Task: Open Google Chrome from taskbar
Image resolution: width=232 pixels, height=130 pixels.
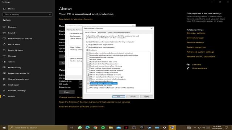Action: pyautogui.click(x=95, y=127)
